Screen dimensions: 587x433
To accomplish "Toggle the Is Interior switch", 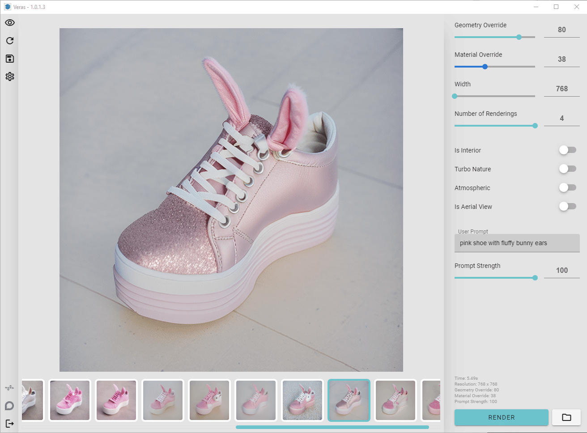I will click(x=567, y=150).
